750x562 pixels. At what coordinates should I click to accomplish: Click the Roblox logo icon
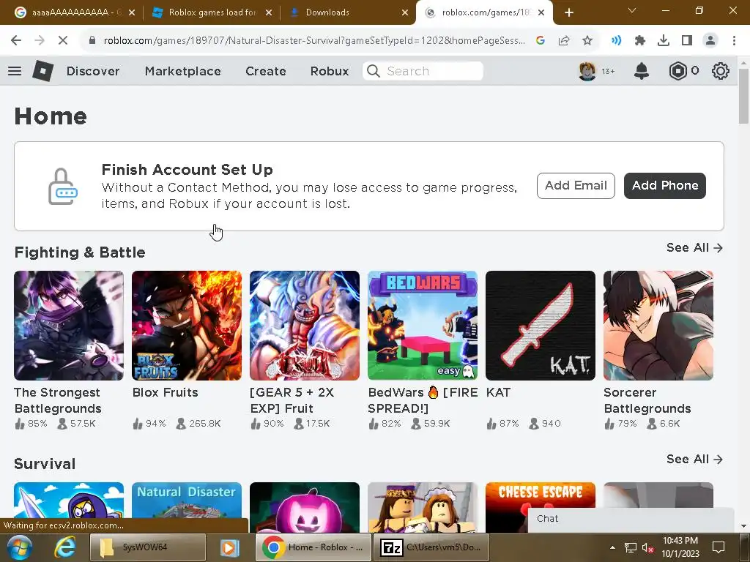(42, 71)
